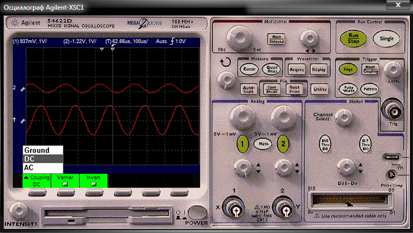This screenshot has width=413, height=233.
Task: Select Edge trigger mode
Action: [348, 69]
